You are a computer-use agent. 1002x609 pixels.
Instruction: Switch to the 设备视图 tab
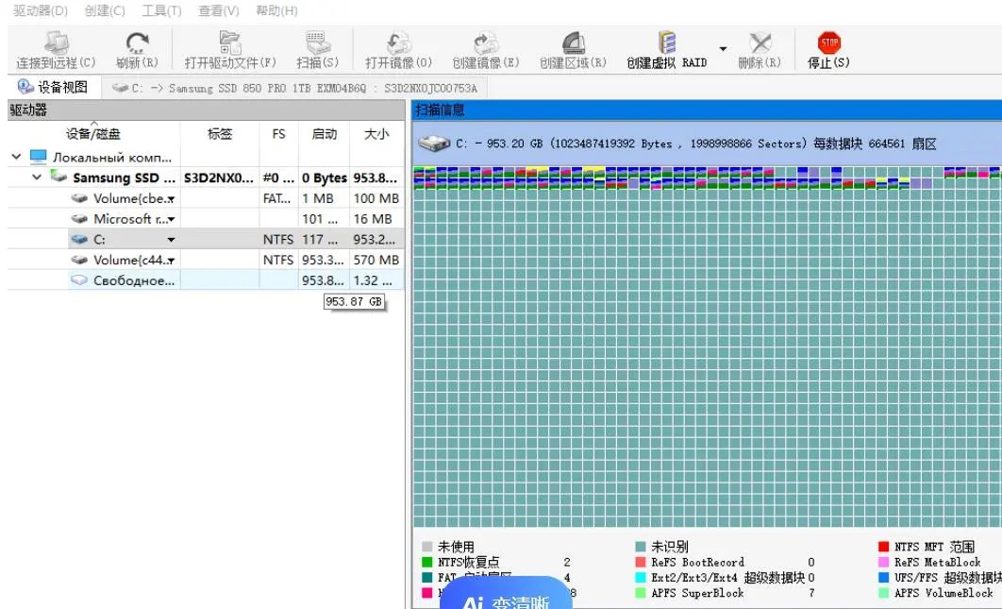[54, 87]
